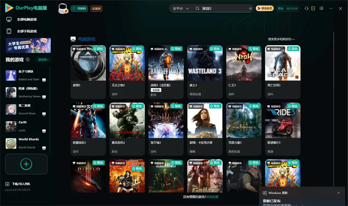
Task: Close the Windows 更新 notification
Action: (338, 193)
